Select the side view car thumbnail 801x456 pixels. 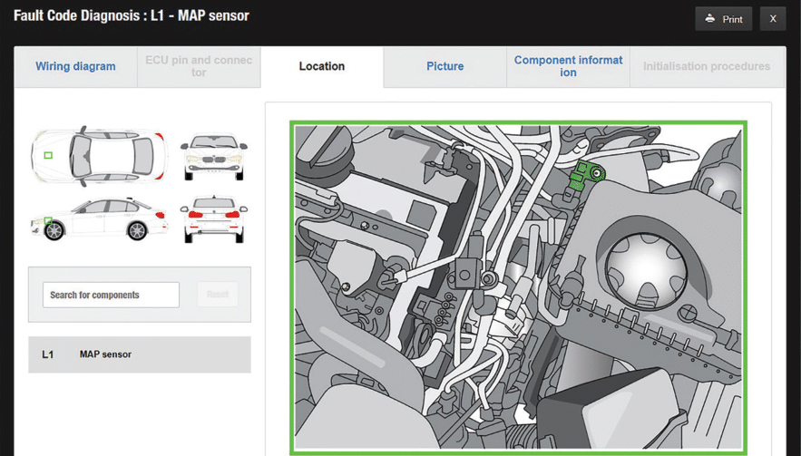(99, 219)
